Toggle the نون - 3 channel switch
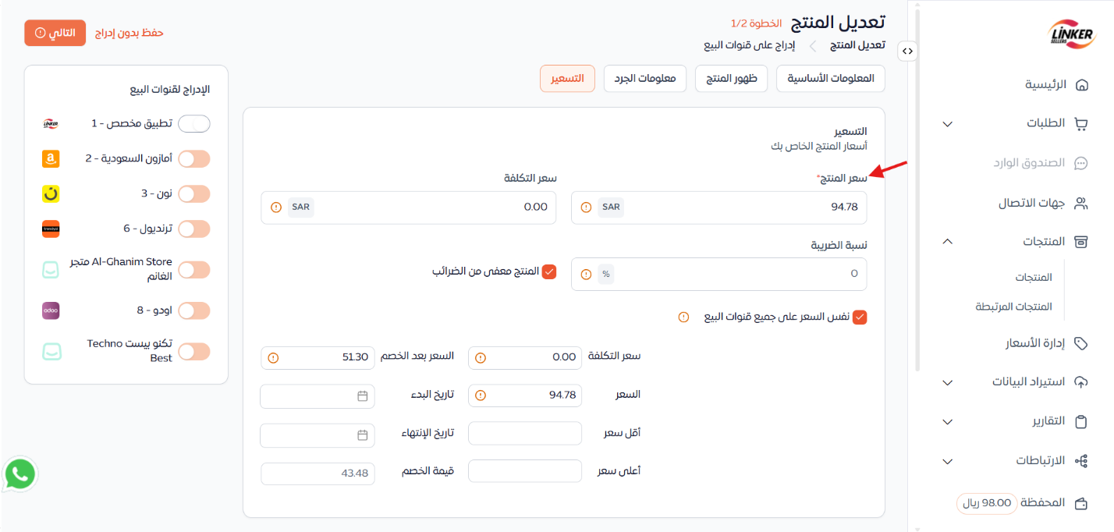The image size is (1114, 532). click(194, 193)
